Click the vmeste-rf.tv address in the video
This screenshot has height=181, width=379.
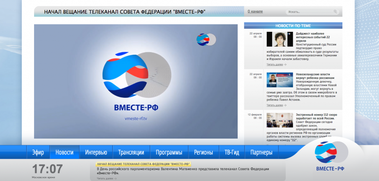tap(135, 118)
